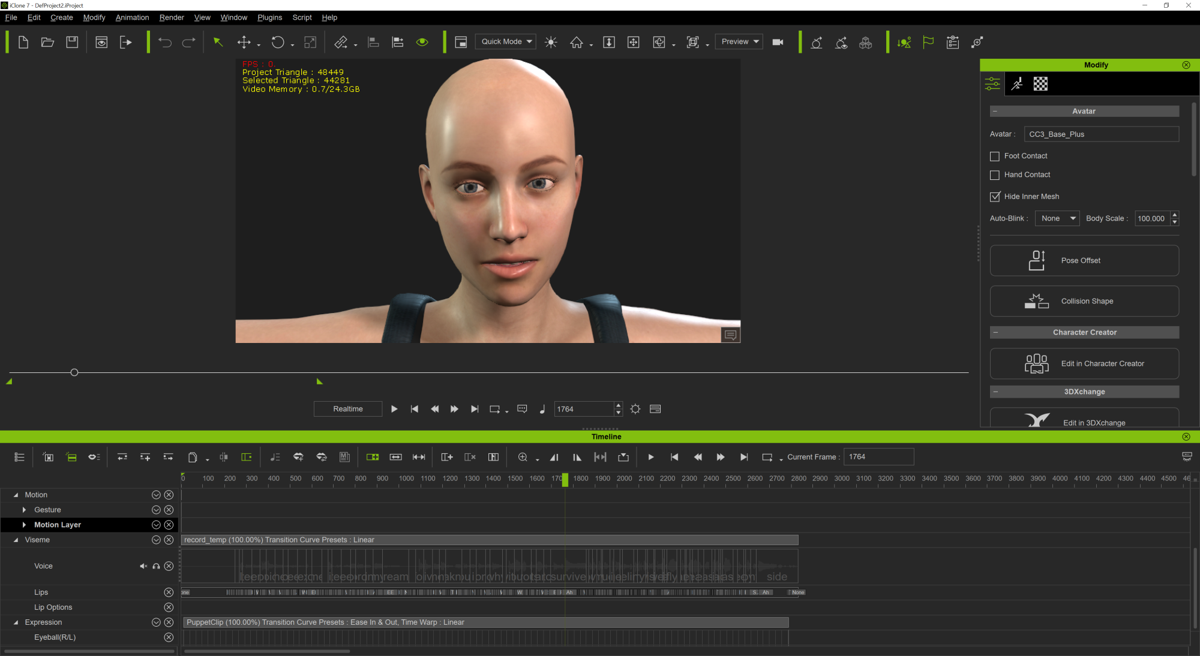Click the timeline horizontal scrollbar

coord(267,651)
